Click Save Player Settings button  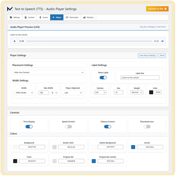tap(148, 56)
